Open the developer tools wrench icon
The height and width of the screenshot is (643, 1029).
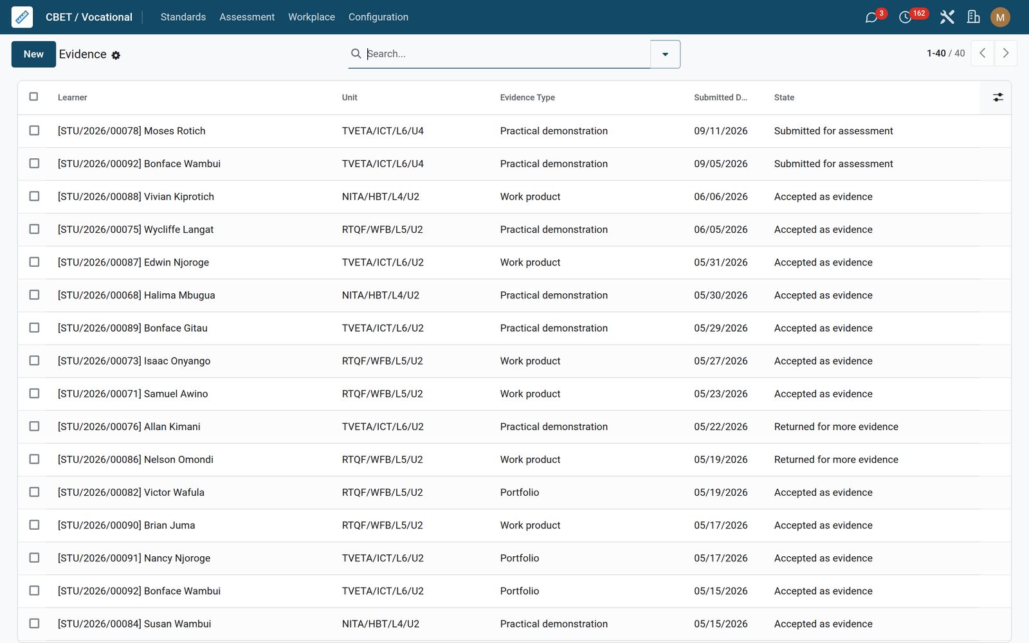click(x=947, y=17)
